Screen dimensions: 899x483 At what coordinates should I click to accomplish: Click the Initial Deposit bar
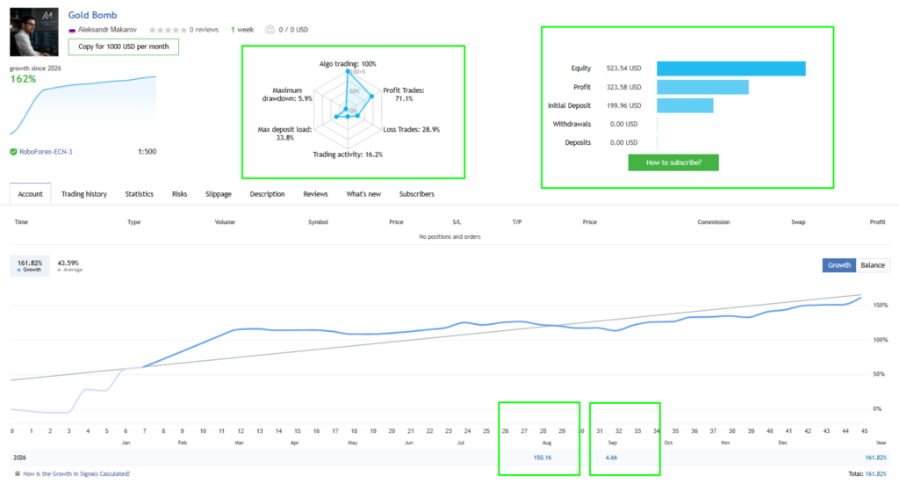(685, 105)
